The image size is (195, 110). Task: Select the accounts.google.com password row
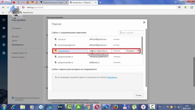[x=97, y=45]
